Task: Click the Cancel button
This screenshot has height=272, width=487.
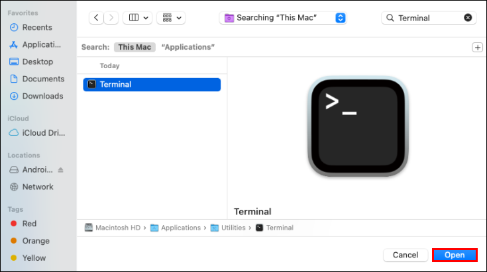Action: (x=406, y=255)
